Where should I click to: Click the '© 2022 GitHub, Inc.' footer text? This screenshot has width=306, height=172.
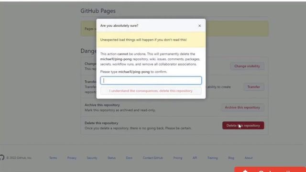pos(19,158)
